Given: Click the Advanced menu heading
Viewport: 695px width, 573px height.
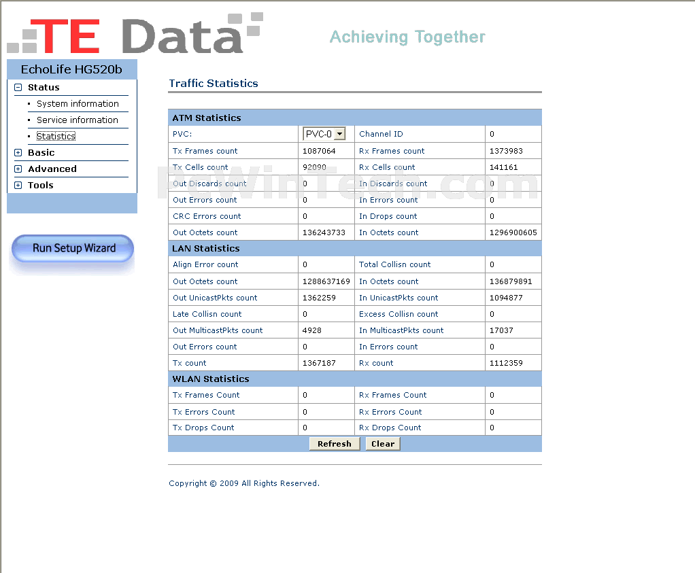Looking at the screenshot, I should 52,169.
